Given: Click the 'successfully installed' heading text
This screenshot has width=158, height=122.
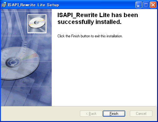Looking at the screenshot, I should 89,22.
